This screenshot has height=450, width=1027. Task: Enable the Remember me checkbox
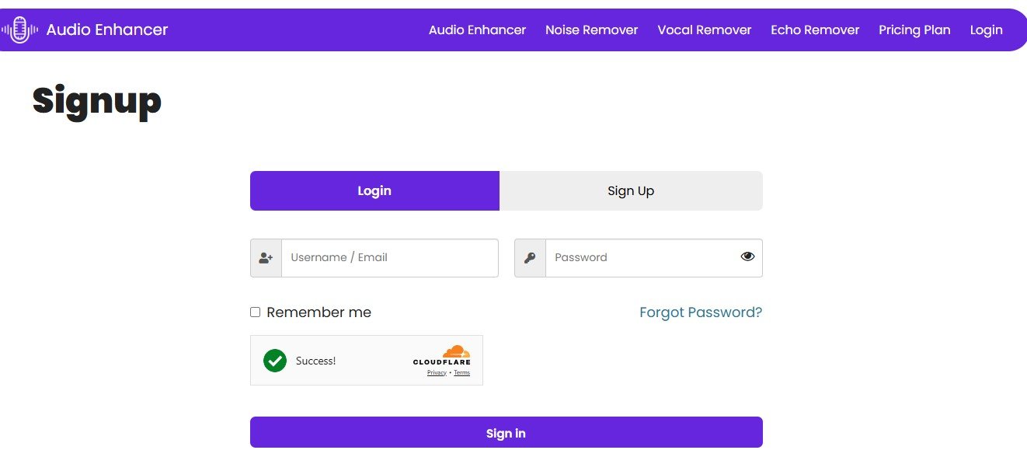255,312
